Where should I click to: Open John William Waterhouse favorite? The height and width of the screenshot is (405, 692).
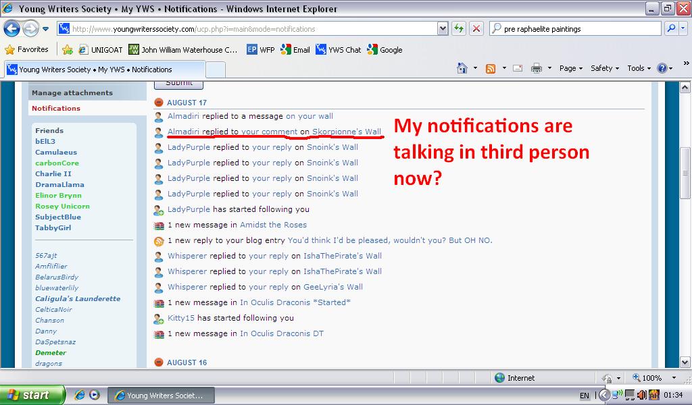click(182, 50)
